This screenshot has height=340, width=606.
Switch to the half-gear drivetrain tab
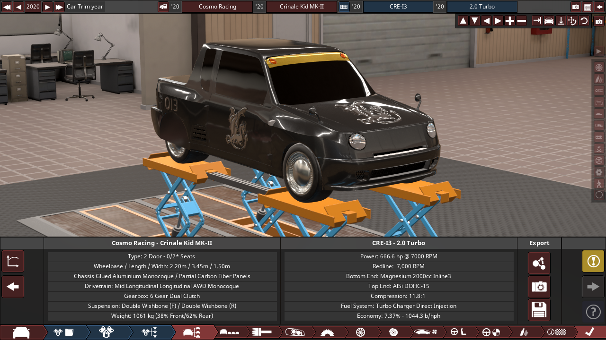coord(327,332)
